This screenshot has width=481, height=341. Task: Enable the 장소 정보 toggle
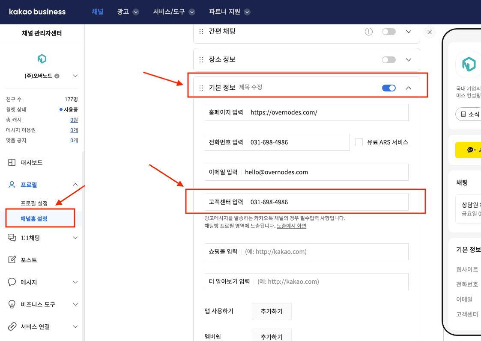(x=388, y=60)
